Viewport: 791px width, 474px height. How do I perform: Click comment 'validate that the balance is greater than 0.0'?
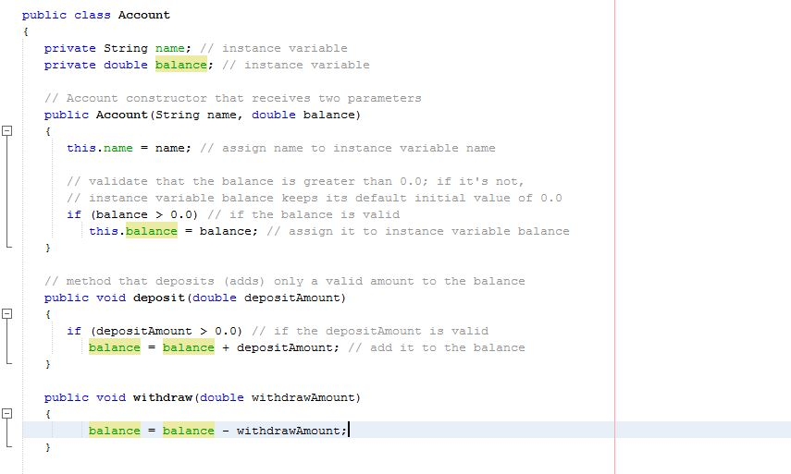(247, 181)
